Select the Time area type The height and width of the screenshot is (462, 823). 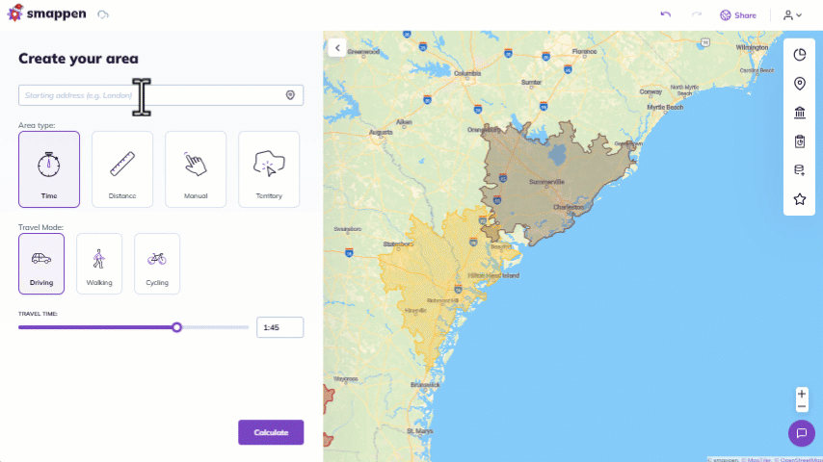click(49, 169)
